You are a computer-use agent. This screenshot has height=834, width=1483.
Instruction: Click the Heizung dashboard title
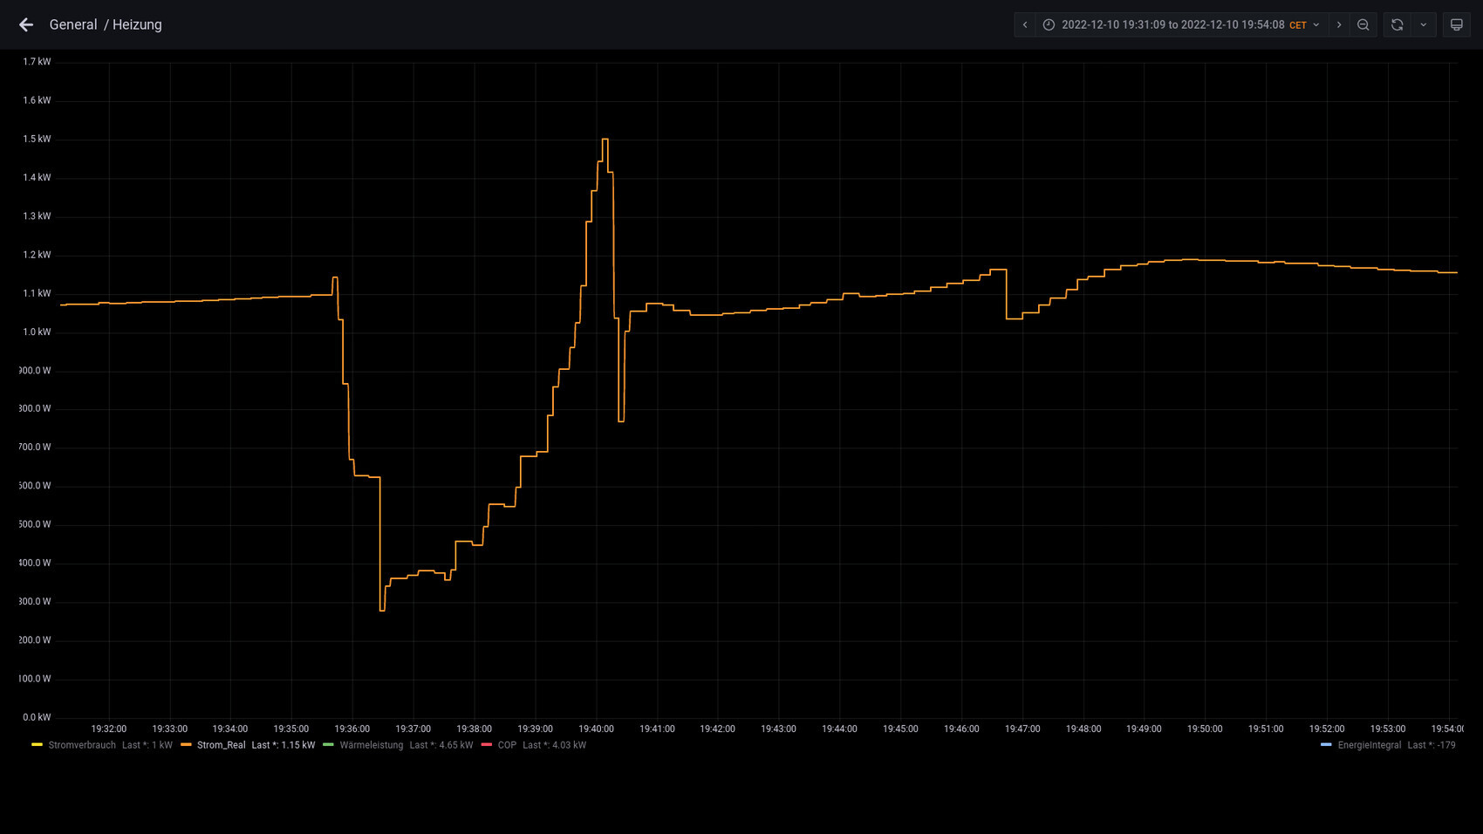[x=137, y=24]
